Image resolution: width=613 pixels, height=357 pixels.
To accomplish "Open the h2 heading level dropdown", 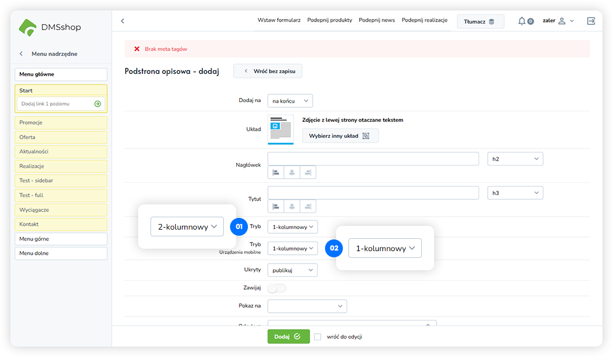I will click(515, 159).
